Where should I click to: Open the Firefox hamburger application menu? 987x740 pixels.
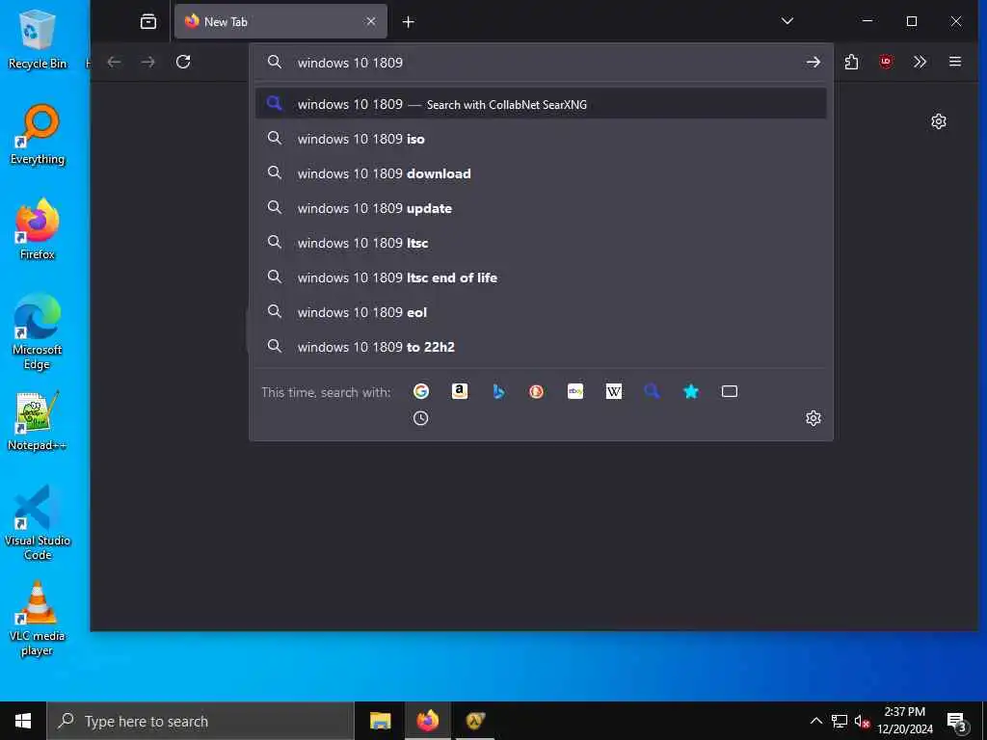tap(955, 62)
